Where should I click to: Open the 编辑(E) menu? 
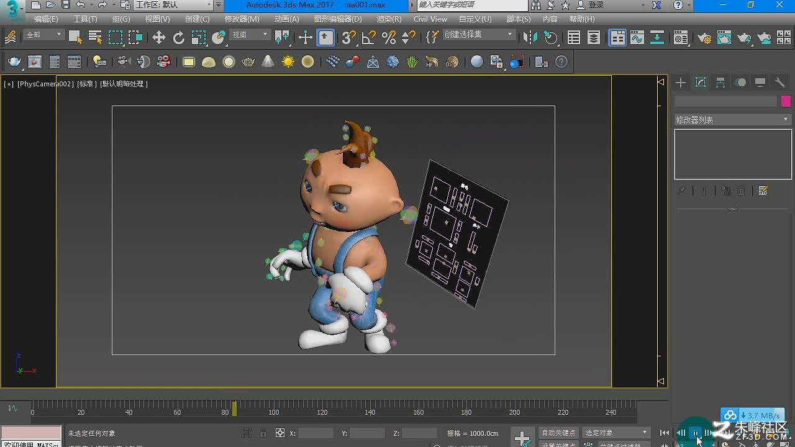point(46,19)
